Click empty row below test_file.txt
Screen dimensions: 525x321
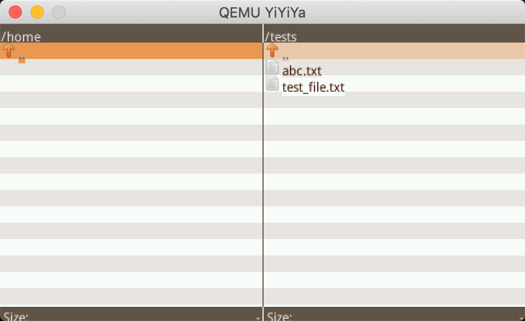pos(394,100)
